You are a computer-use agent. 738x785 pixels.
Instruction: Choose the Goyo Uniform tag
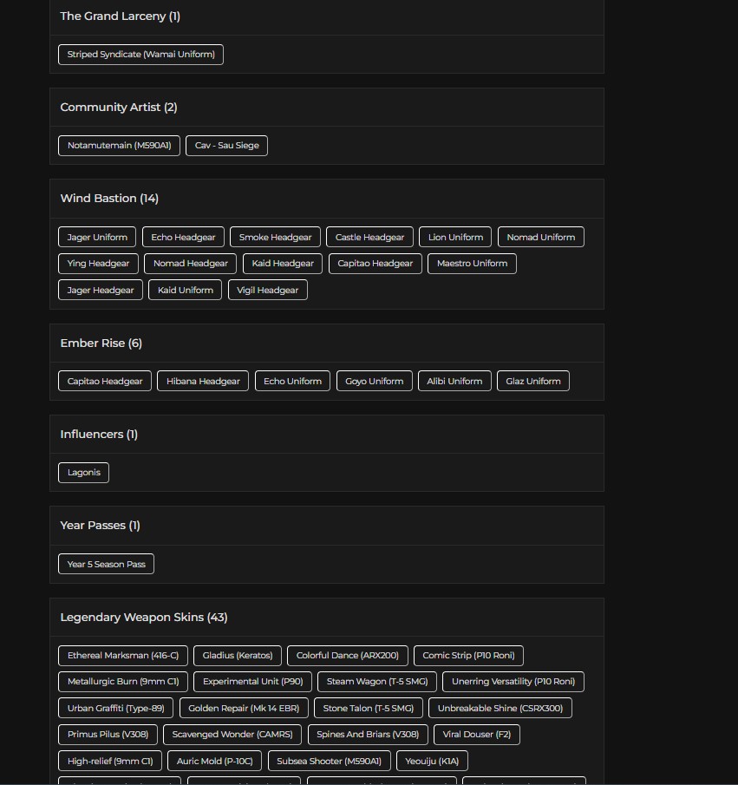pyautogui.click(x=375, y=382)
